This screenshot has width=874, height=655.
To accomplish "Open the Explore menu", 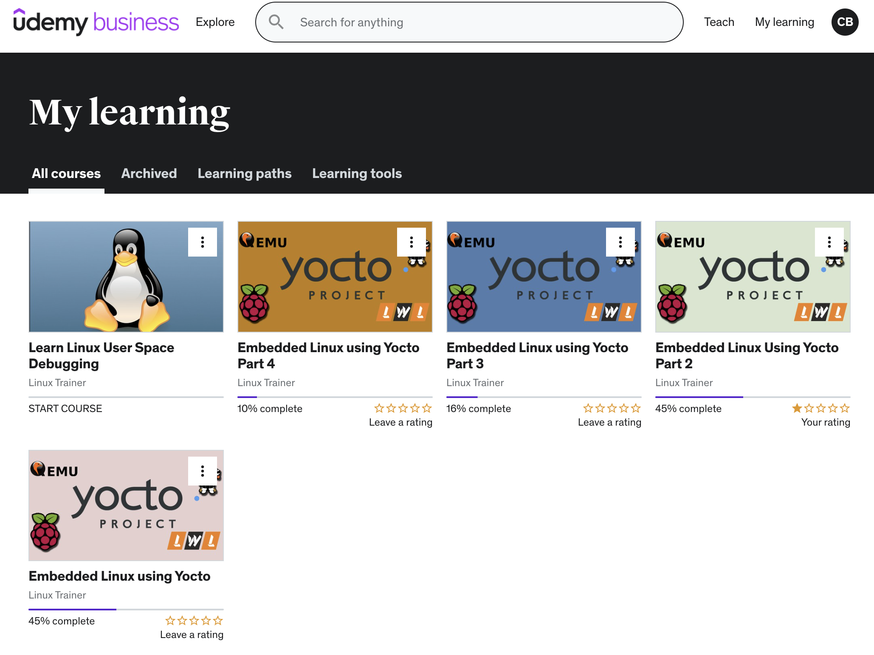I will pyautogui.click(x=215, y=22).
